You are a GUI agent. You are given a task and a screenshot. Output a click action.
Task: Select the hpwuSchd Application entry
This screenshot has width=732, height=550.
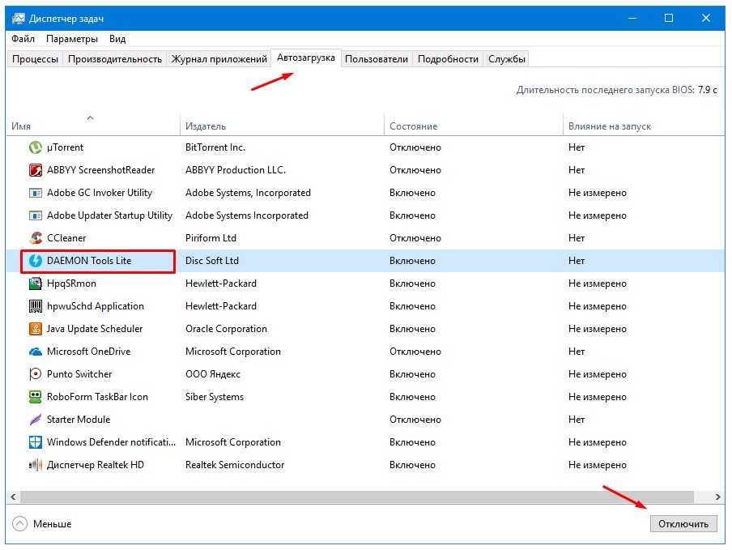tap(96, 306)
